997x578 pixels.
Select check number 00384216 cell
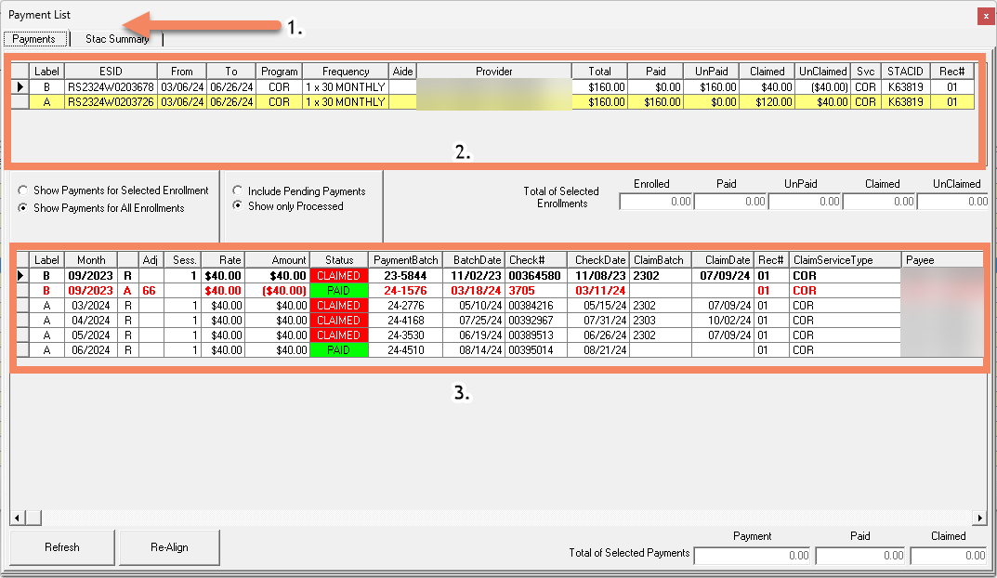534,306
